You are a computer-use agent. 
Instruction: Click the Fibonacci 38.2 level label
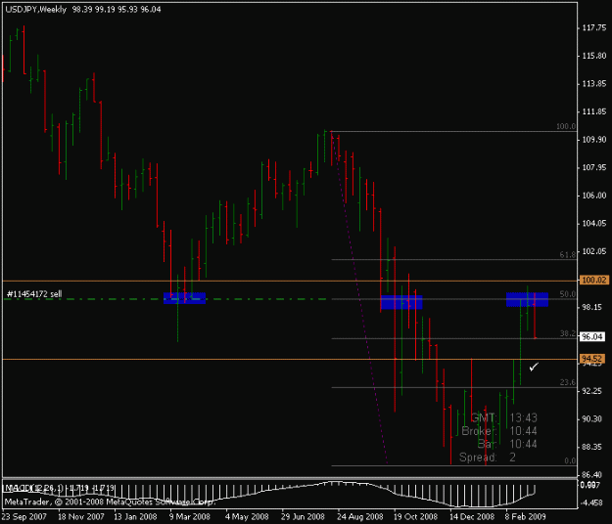tap(568, 333)
